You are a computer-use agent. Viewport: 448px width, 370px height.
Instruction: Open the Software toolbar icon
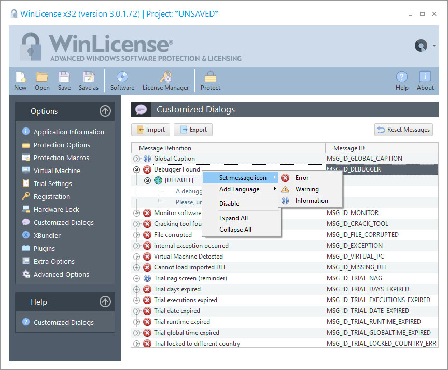coord(122,81)
